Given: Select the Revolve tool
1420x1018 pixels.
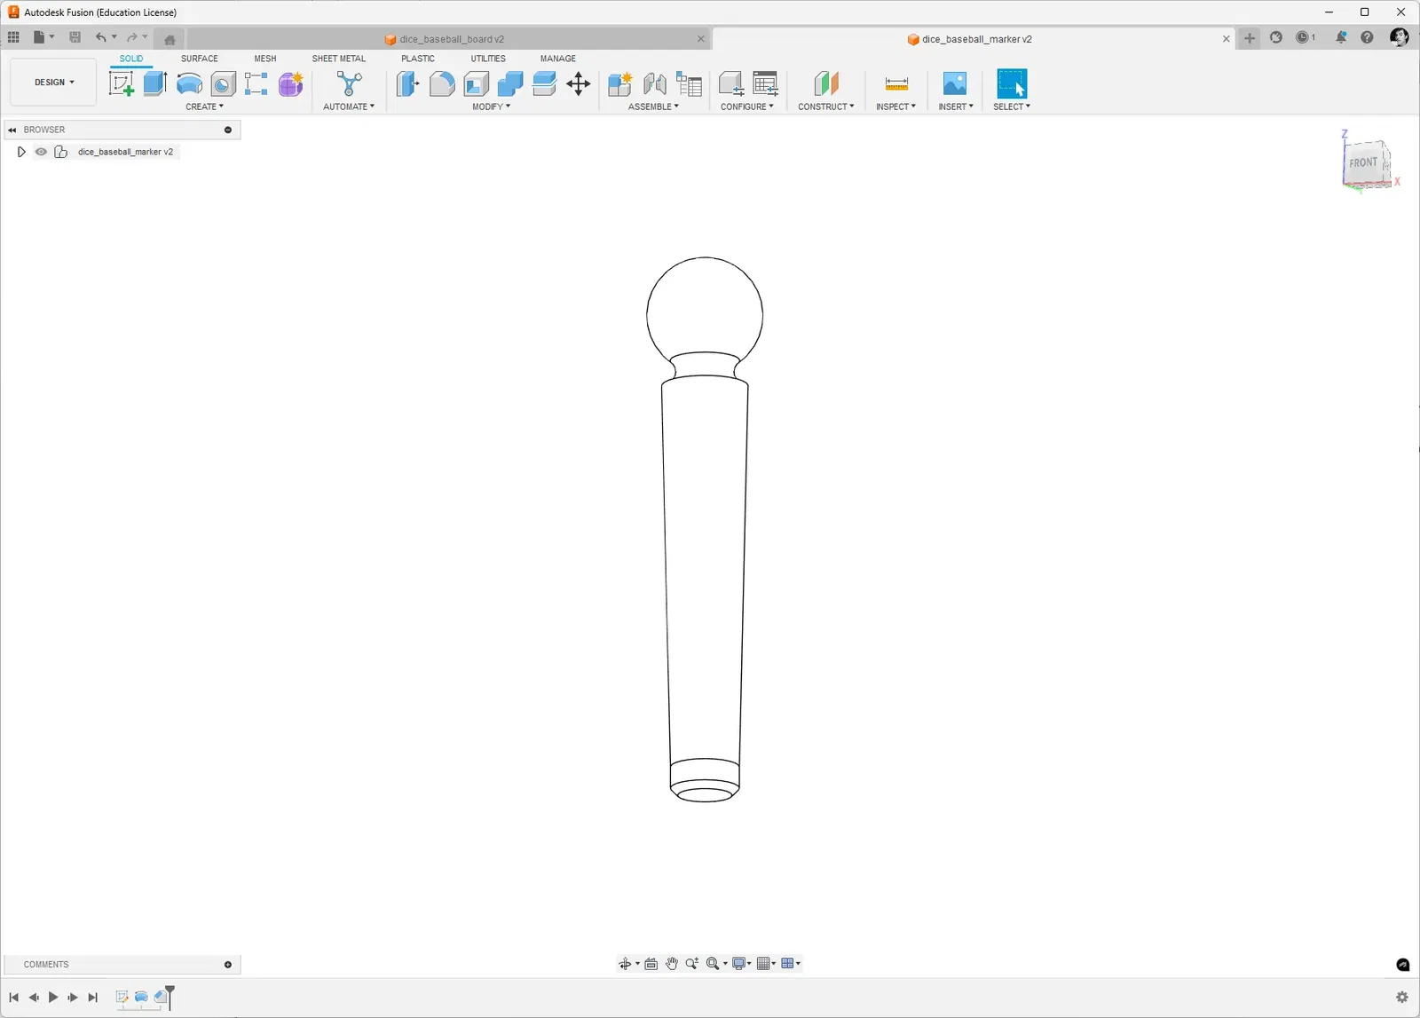Looking at the screenshot, I should [189, 83].
